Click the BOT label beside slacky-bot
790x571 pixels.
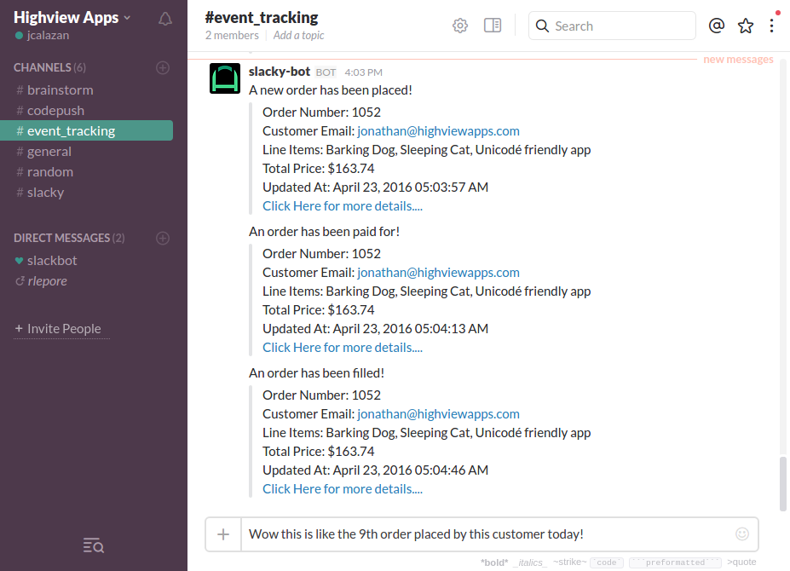(326, 72)
